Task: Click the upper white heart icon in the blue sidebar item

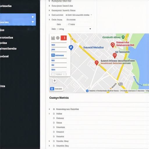Action: pos(33,17)
